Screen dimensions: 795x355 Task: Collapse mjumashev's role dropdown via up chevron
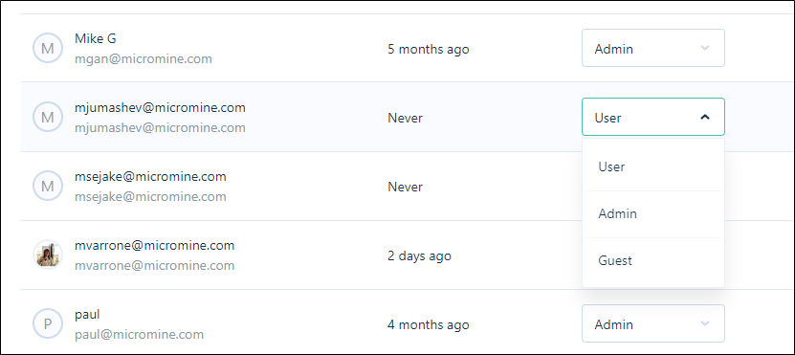[704, 117]
